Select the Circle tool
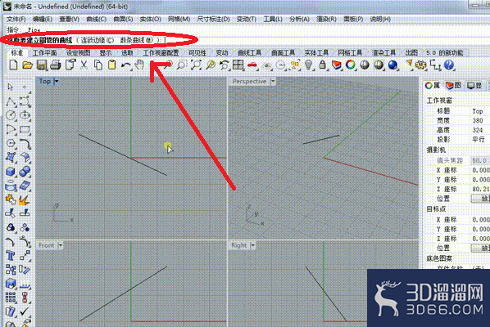 [11, 115]
